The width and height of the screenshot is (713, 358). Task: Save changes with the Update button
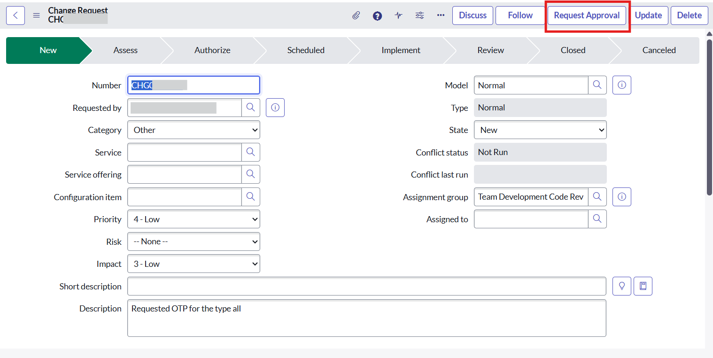click(648, 16)
